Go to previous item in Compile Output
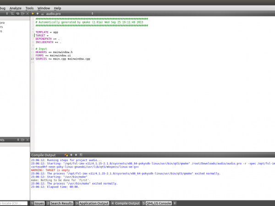275x206 pixels. click(71, 155)
